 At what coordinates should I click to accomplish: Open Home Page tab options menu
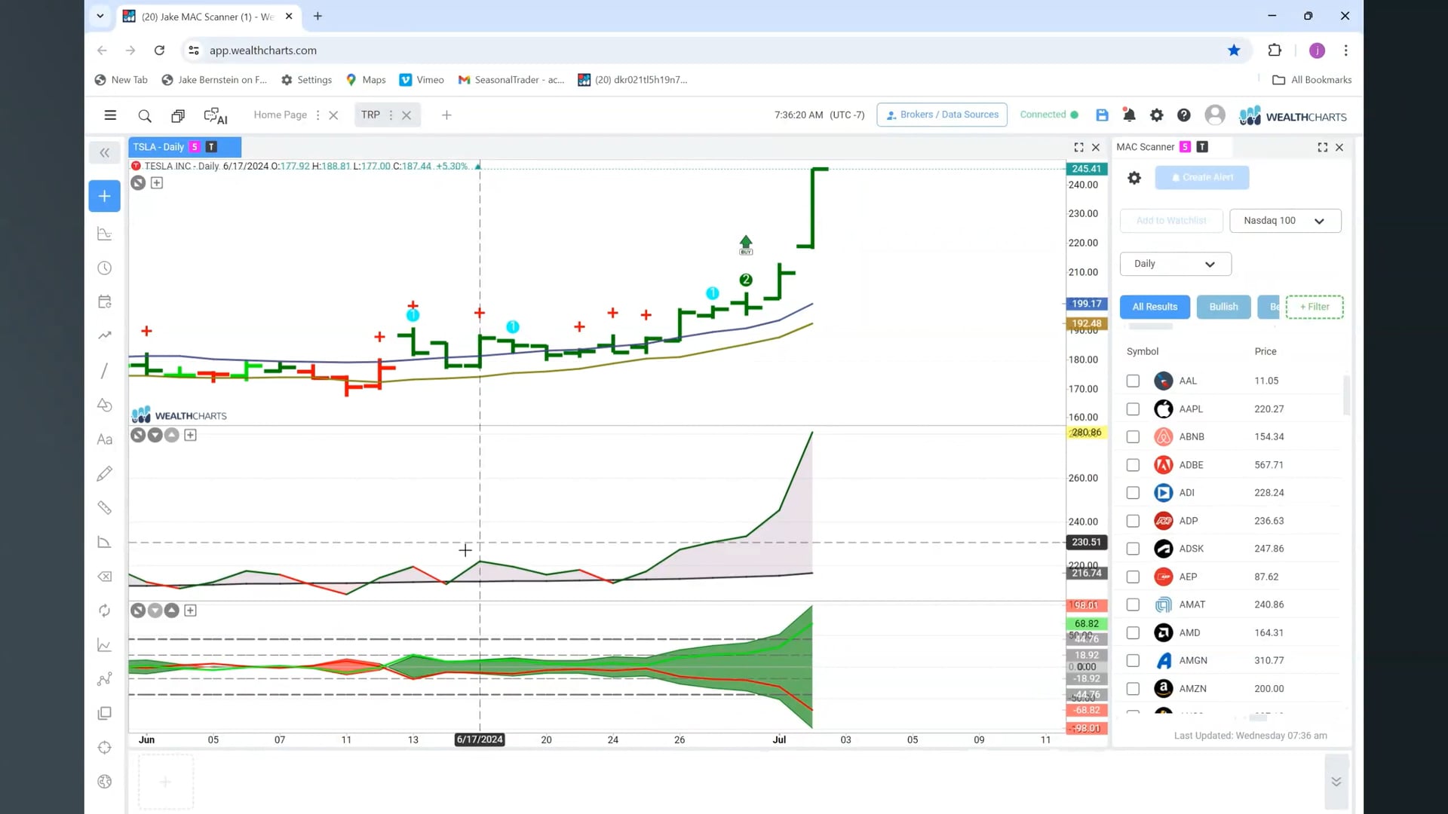coord(318,115)
